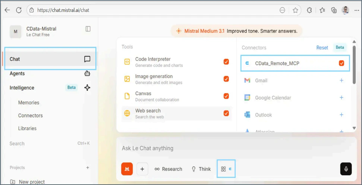Screen dimensions: 362x185
Task: Open the CData-Mistral workspace switcher
Action: pos(33,32)
